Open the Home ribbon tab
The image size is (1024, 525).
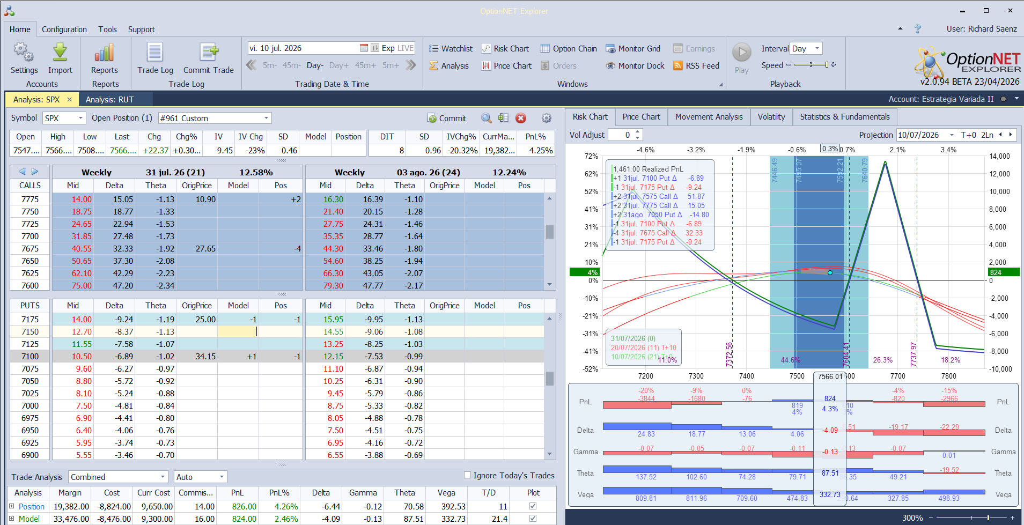20,29
